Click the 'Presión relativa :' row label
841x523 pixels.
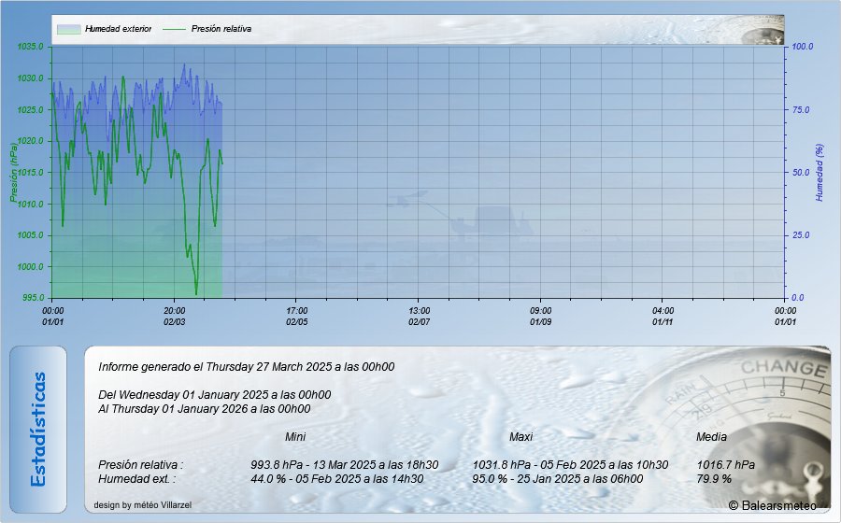pos(140,464)
